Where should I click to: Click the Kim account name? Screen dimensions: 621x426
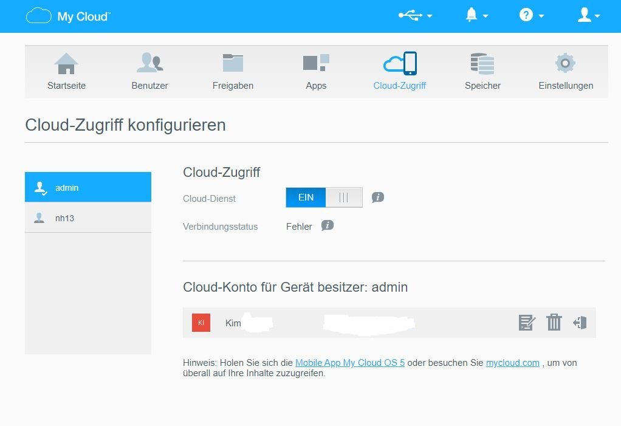point(233,323)
